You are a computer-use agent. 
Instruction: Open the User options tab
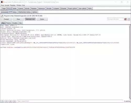coord(83,8)
